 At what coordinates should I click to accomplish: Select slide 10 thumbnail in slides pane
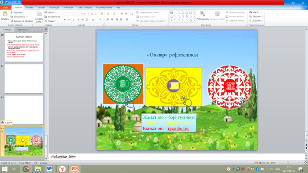[24, 47]
